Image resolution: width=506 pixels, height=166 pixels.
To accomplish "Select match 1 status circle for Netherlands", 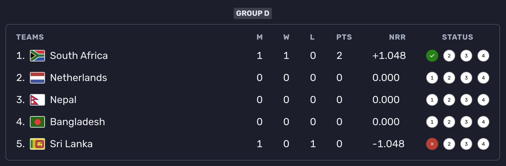I will pyautogui.click(x=432, y=78).
